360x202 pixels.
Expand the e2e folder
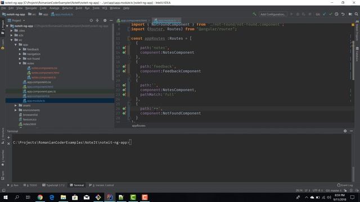pyautogui.click(x=11, y=35)
